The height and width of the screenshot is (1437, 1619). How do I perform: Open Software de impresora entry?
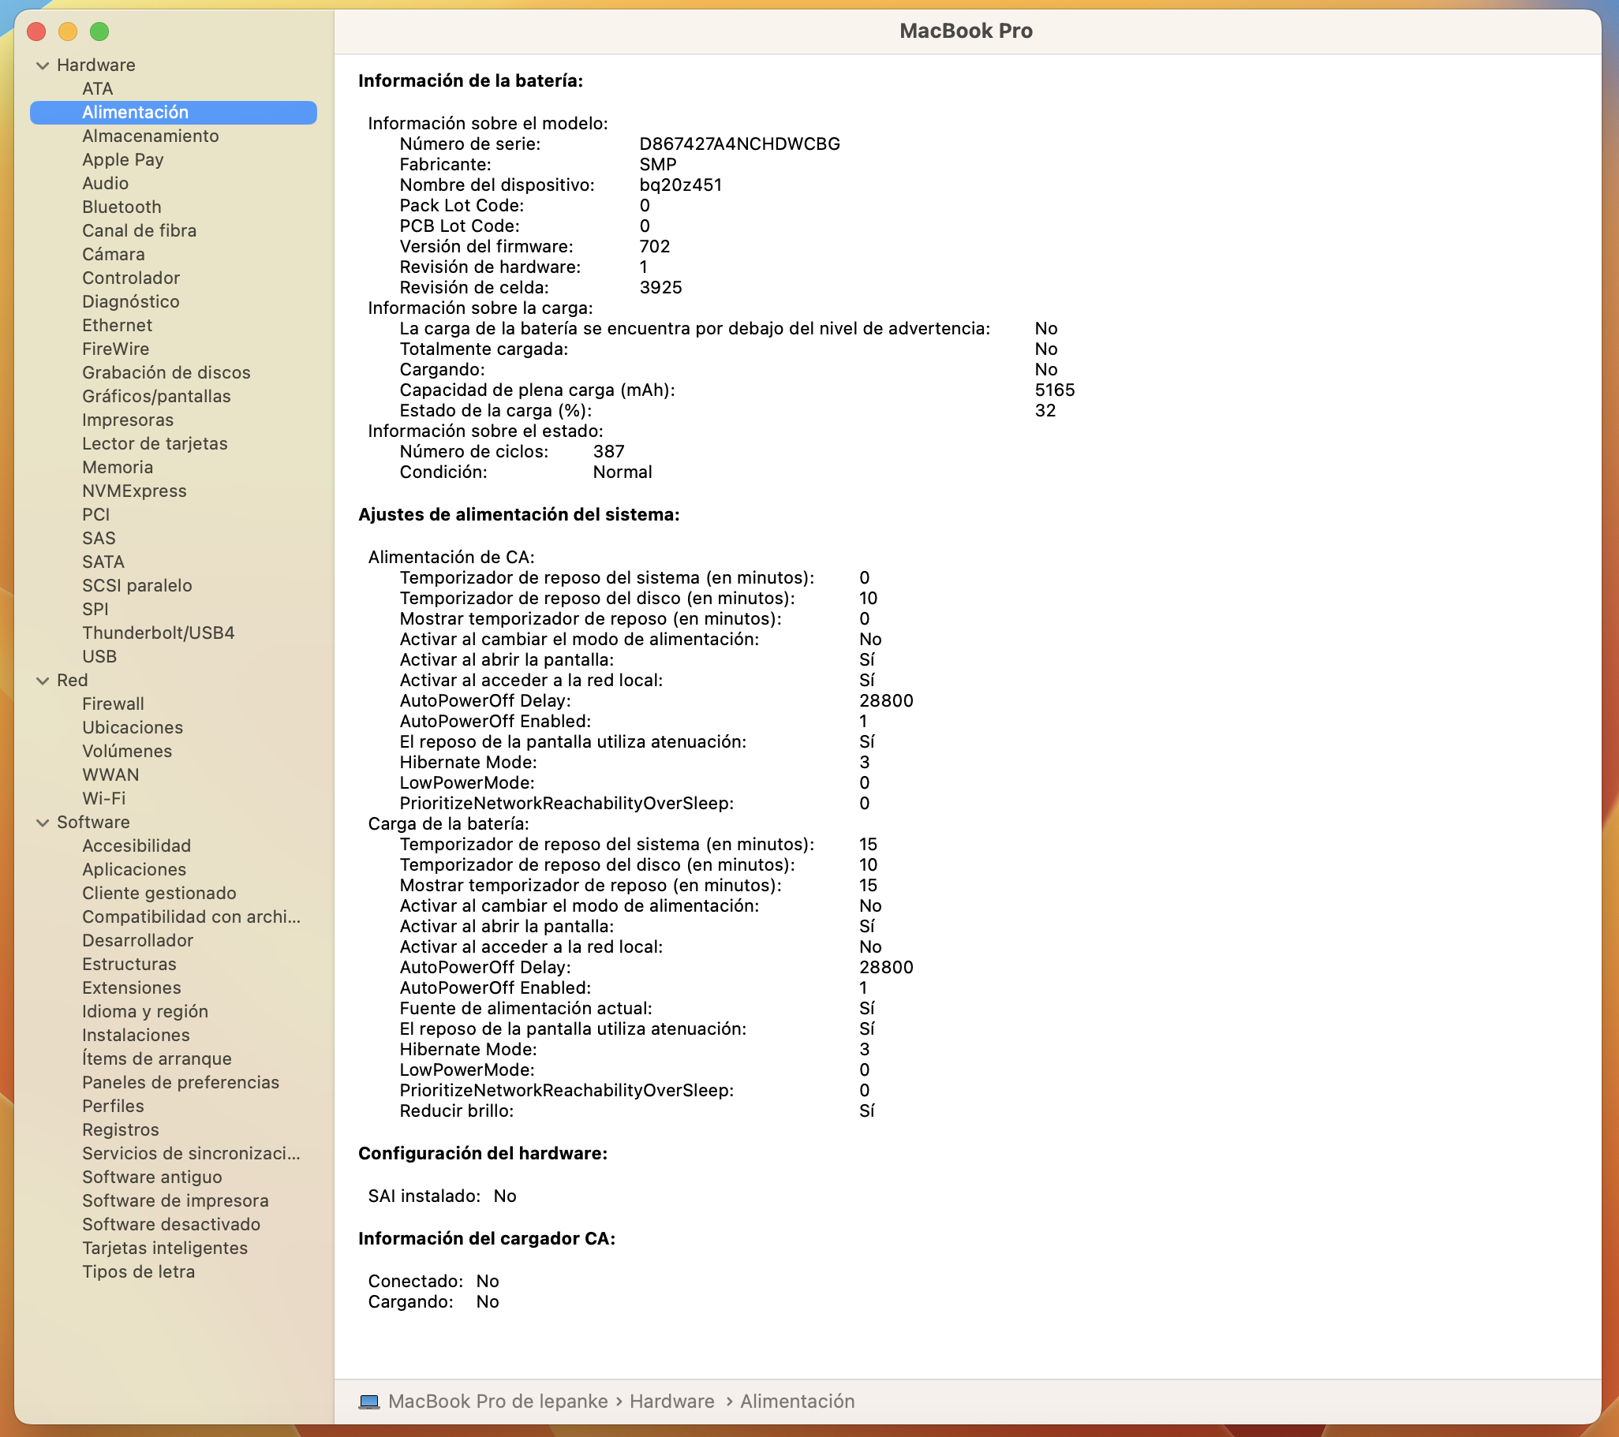175,1201
